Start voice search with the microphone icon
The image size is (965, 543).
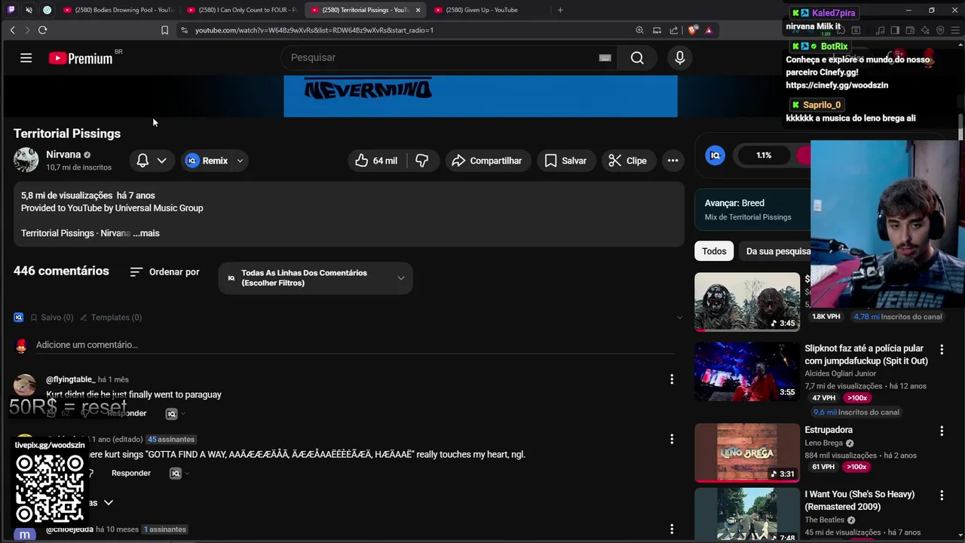coord(680,58)
